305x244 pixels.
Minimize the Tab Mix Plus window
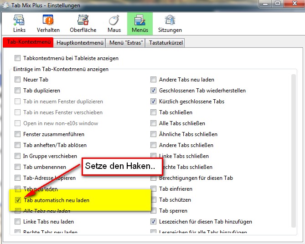click(265, 4)
